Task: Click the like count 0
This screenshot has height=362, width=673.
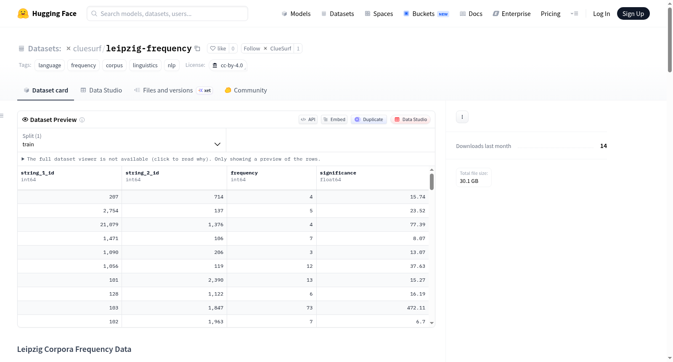Action: pos(233,48)
